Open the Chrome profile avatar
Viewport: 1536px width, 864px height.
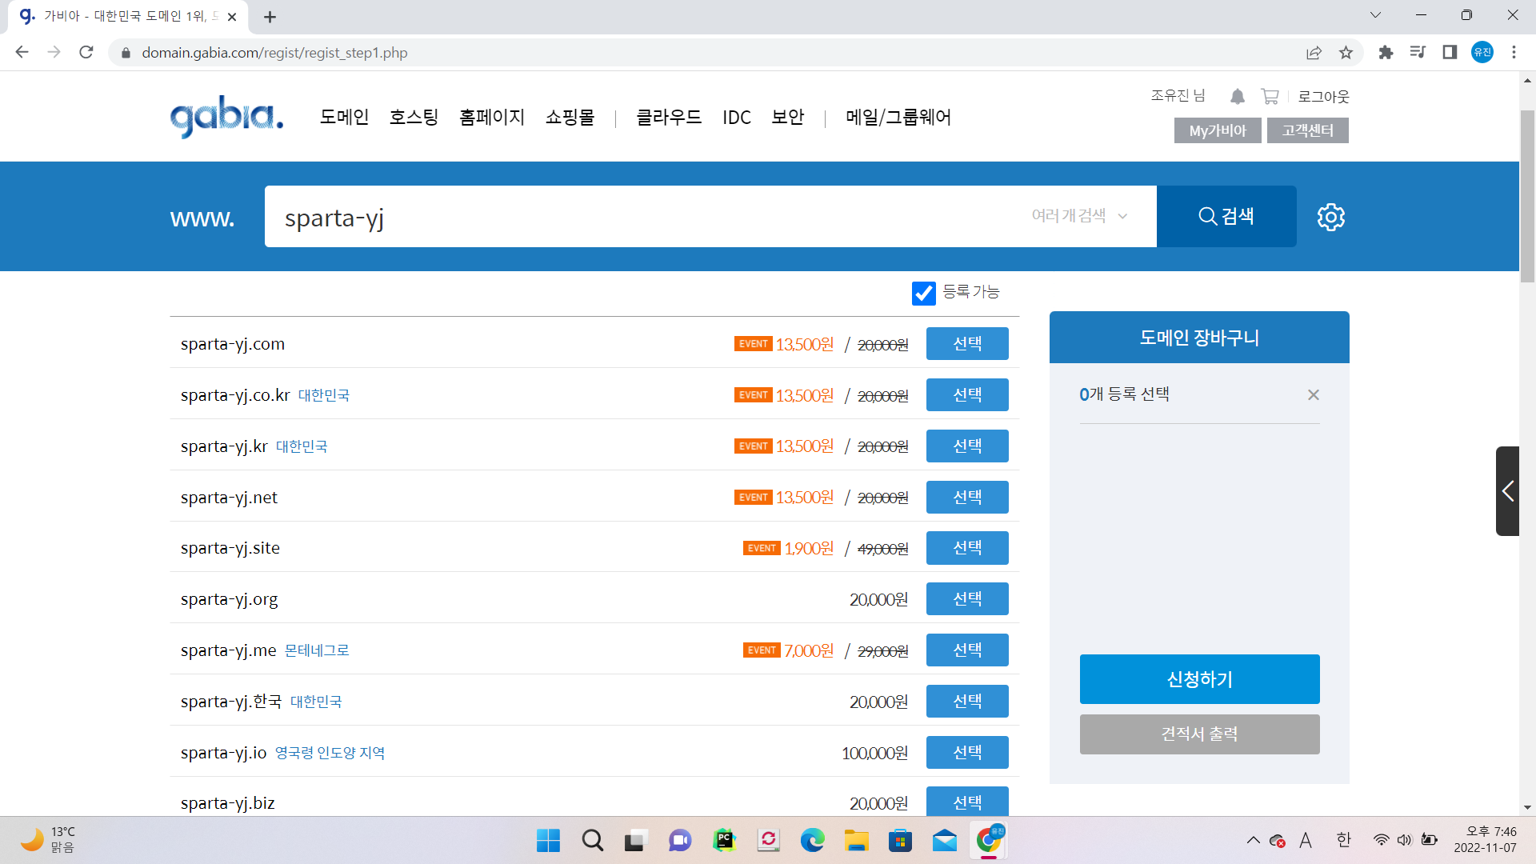point(1482,53)
